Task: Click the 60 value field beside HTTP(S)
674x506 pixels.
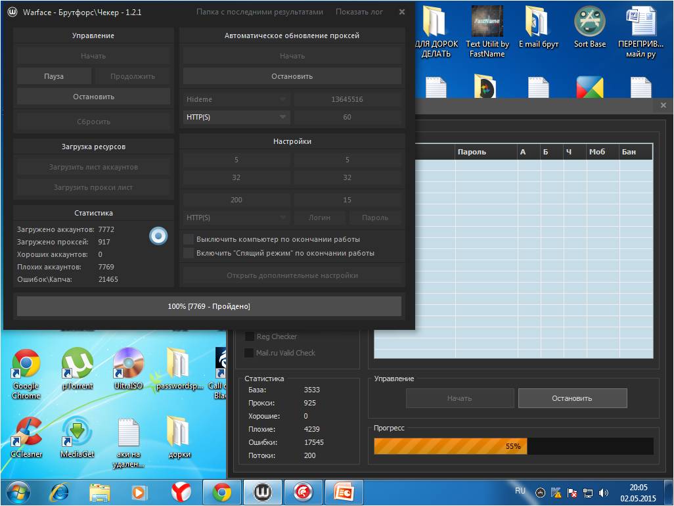Action: coord(348,117)
